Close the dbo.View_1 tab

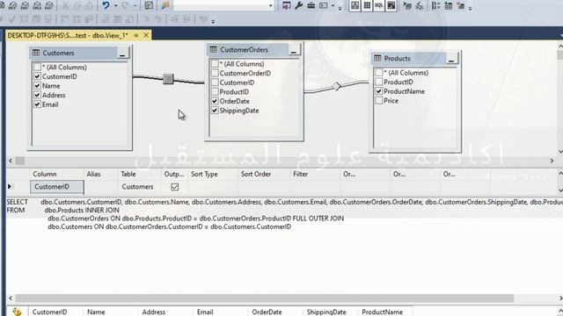coord(146,35)
